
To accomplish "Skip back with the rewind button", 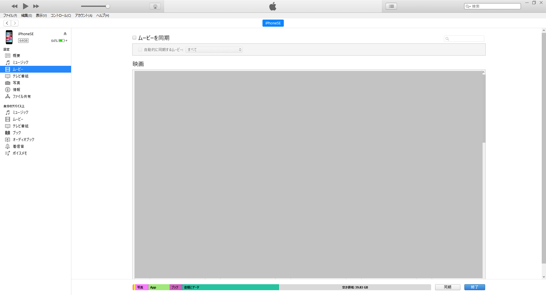I will click(15, 6).
